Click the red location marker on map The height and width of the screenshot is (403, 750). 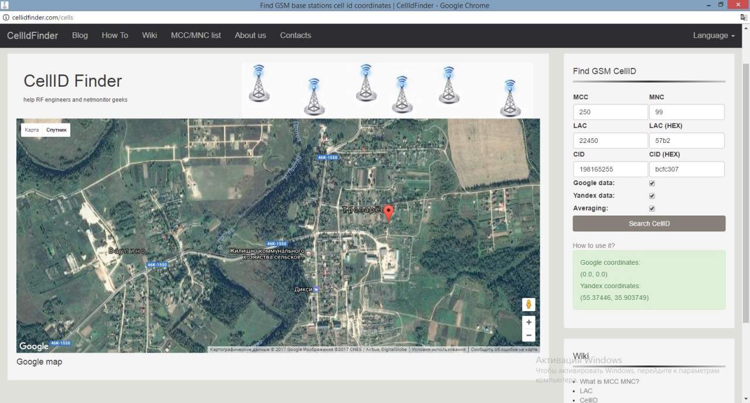[x=388, y=213]
